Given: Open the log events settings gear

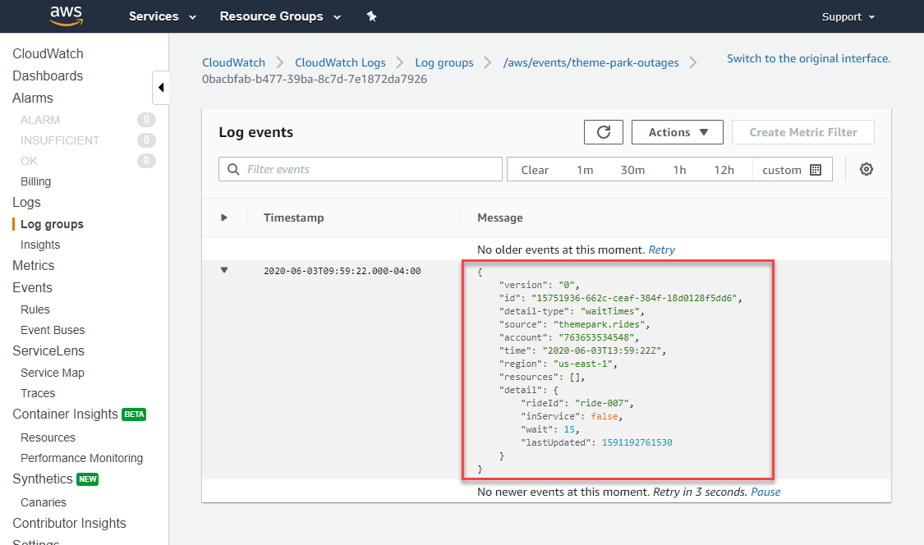Looking at the screenshot, I should tap(867, 169).
